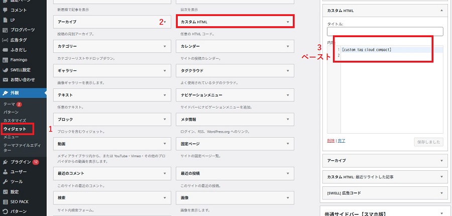Click the お問い合わせ envelope icon
The image size is (452, 216).
pos(5,79)
